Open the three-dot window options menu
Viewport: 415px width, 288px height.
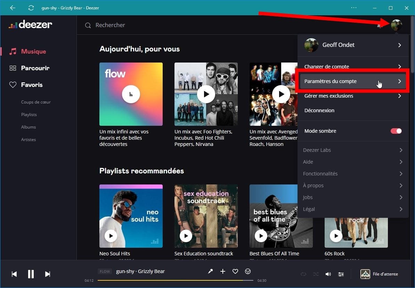353,8
